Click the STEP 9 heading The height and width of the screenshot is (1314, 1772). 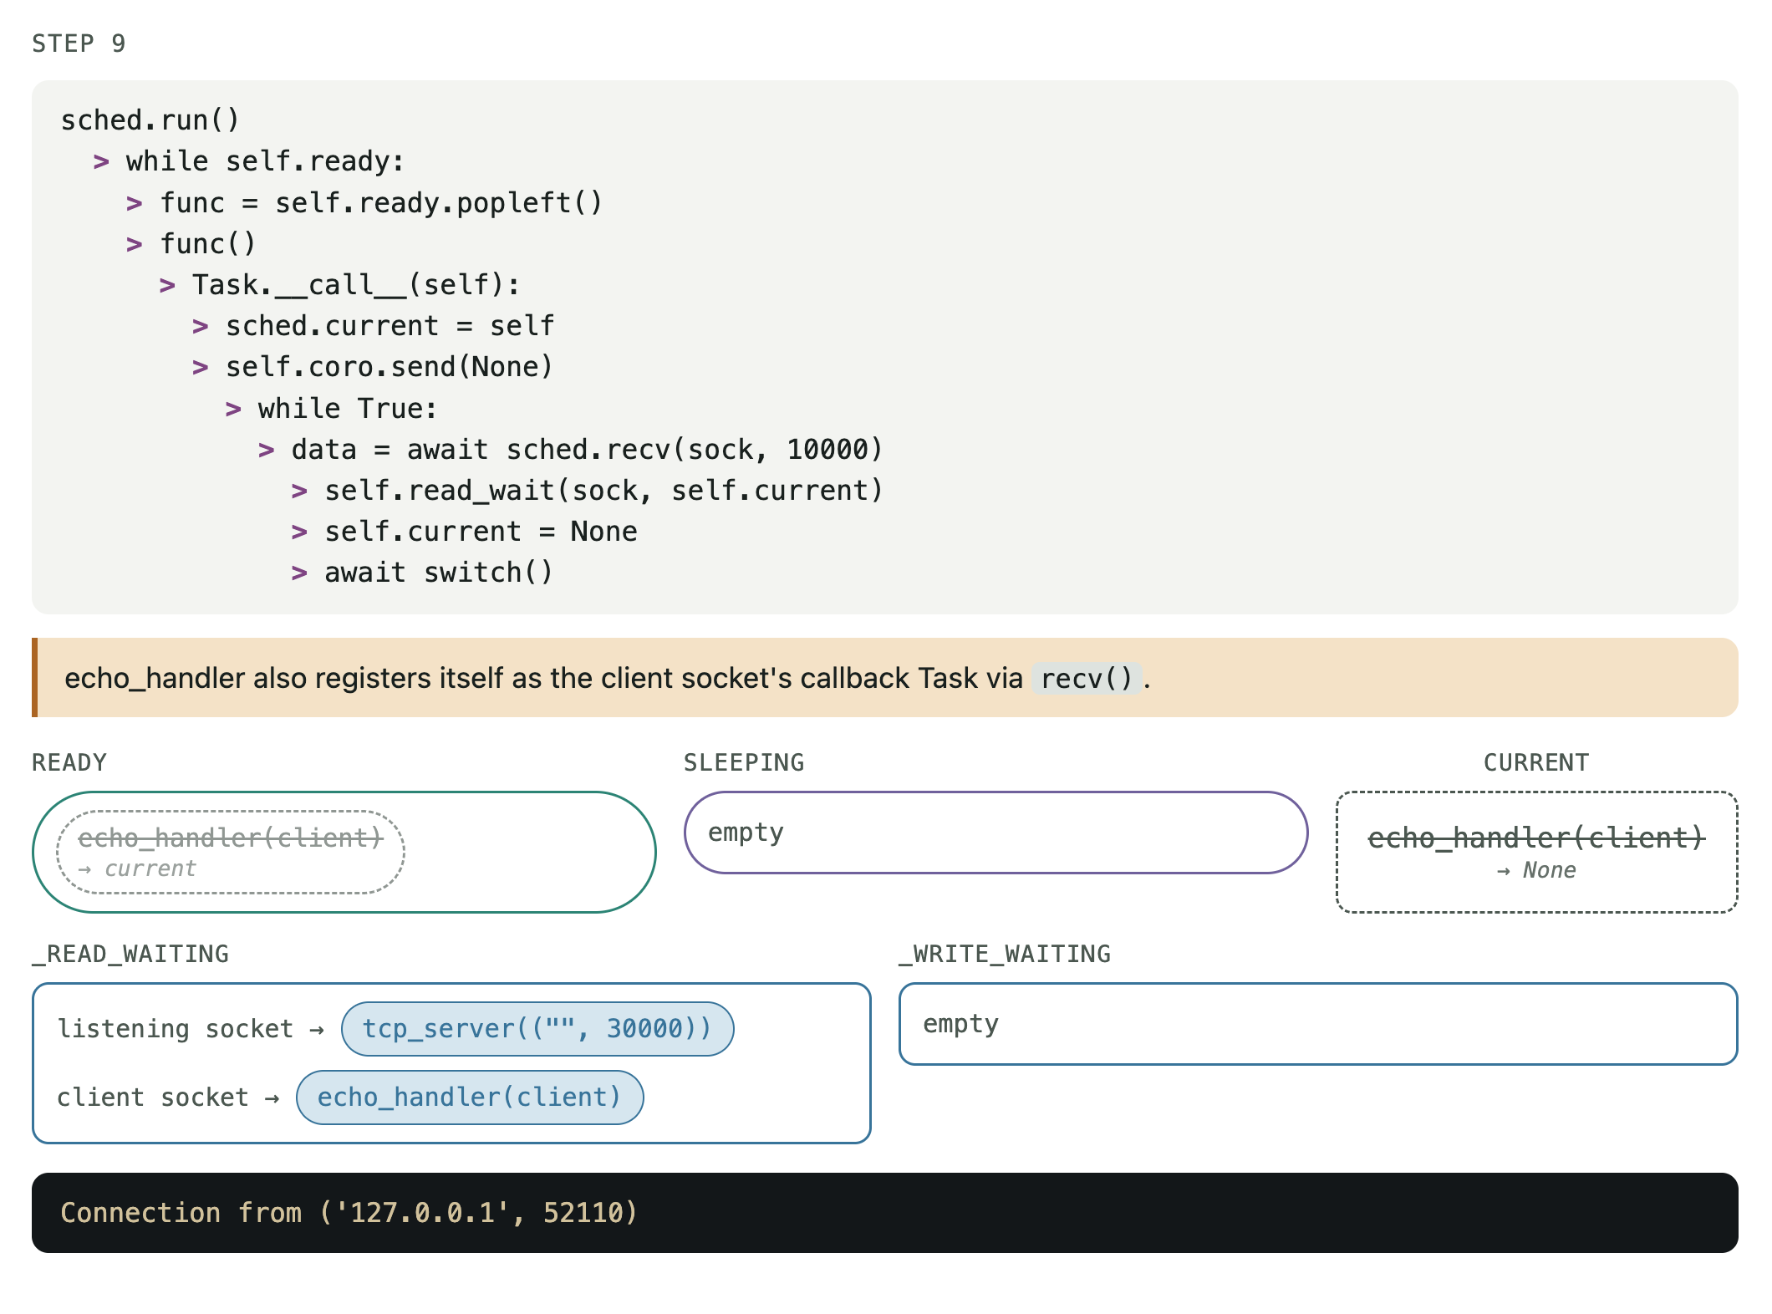tap(79, 43)
